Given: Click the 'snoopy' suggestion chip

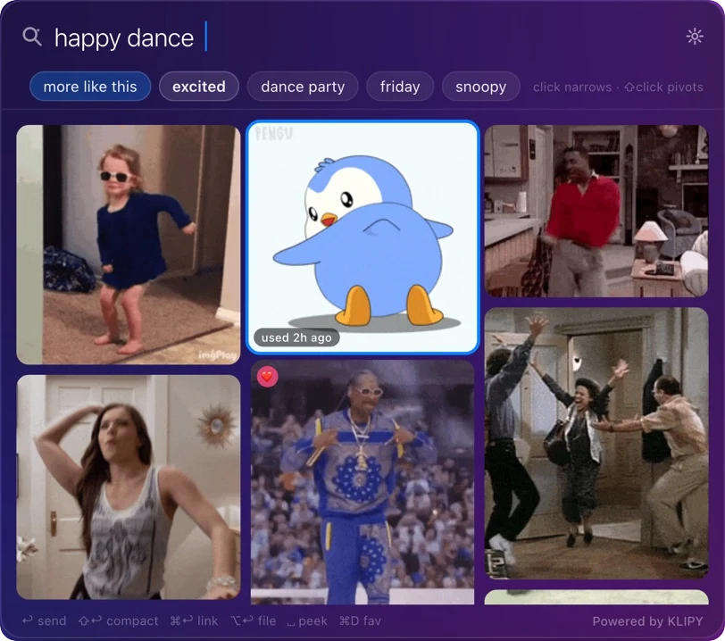Looking at the screenshot, I should click(x=481, y=87).
